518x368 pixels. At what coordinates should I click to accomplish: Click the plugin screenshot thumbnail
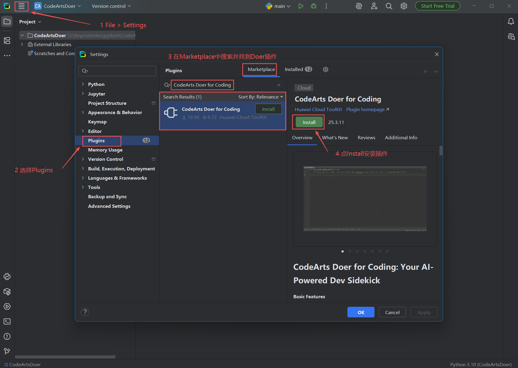click(x=365, y=199)
